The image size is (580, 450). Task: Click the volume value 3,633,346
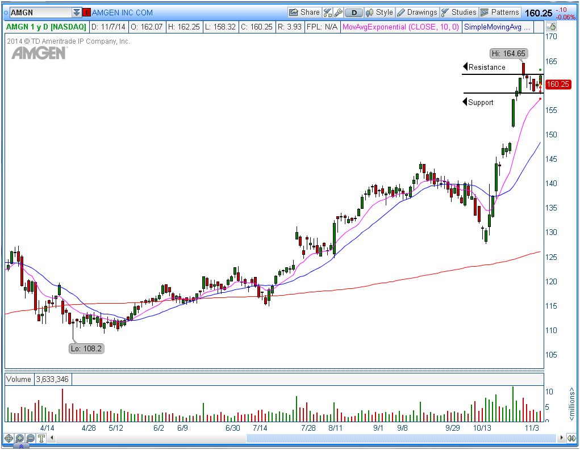click(x=52, y=380)
